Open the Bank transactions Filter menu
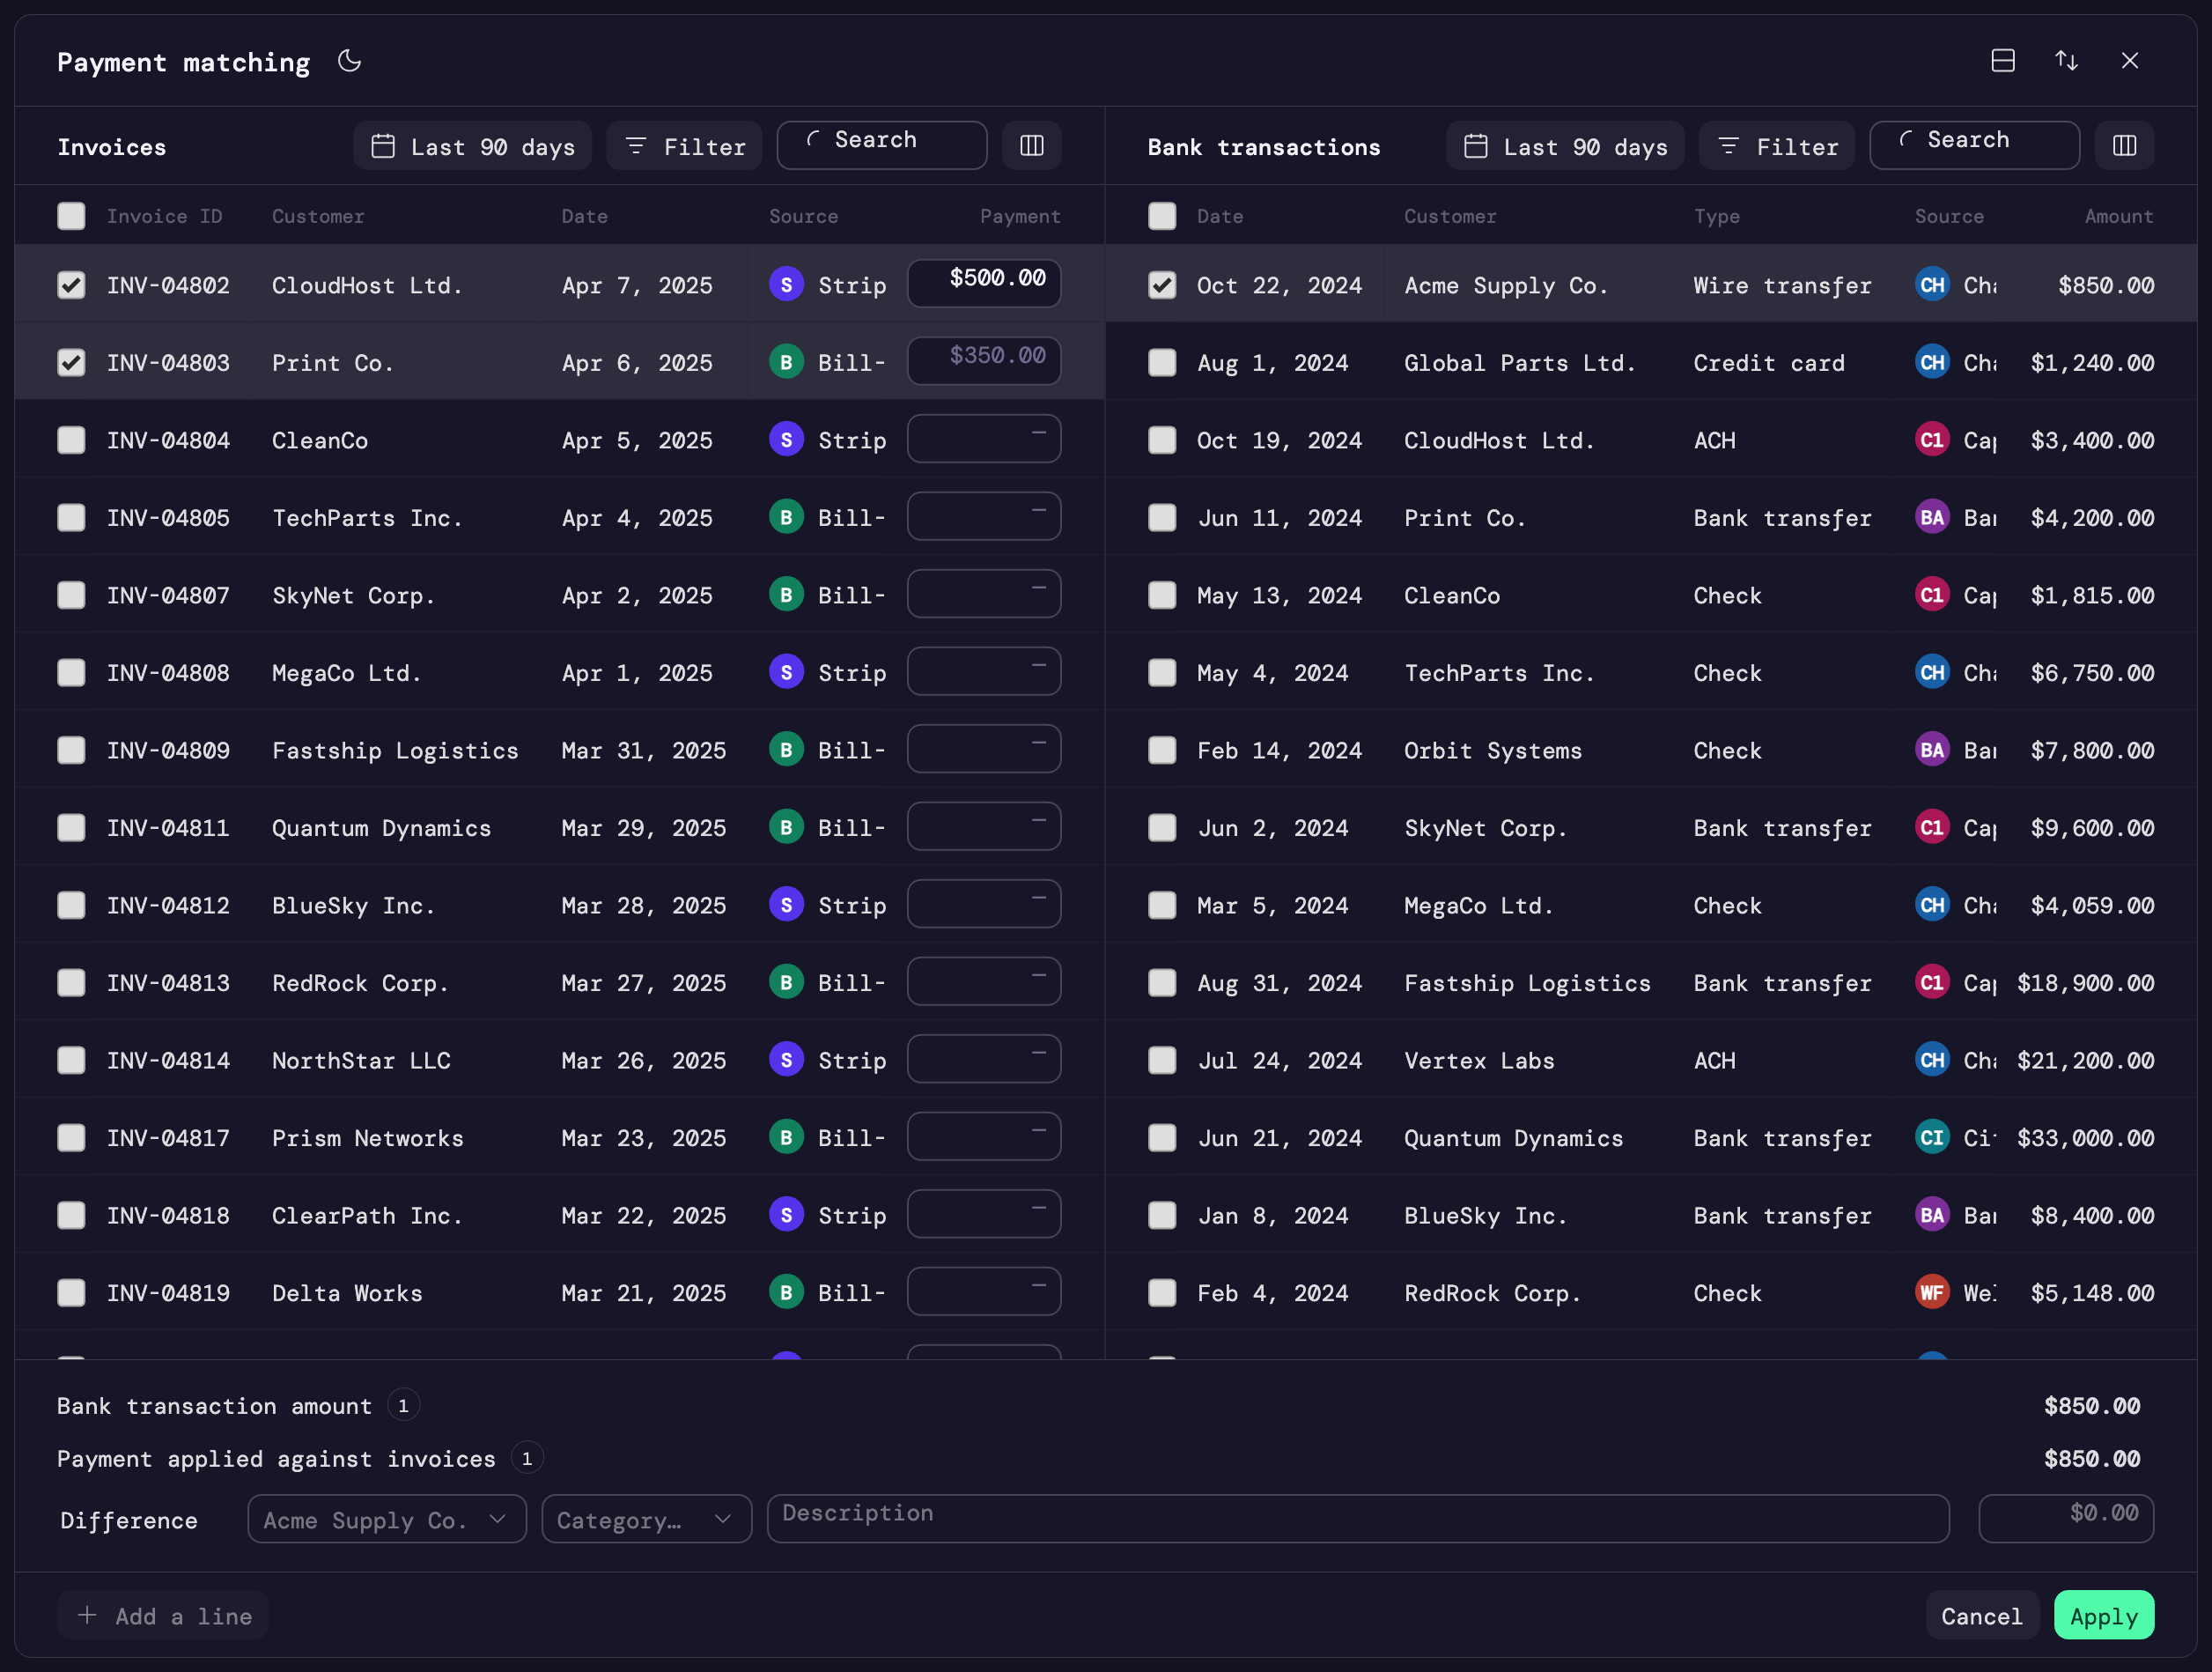This screenshot has height=1672, width=2212. [x=1777, y=146]
